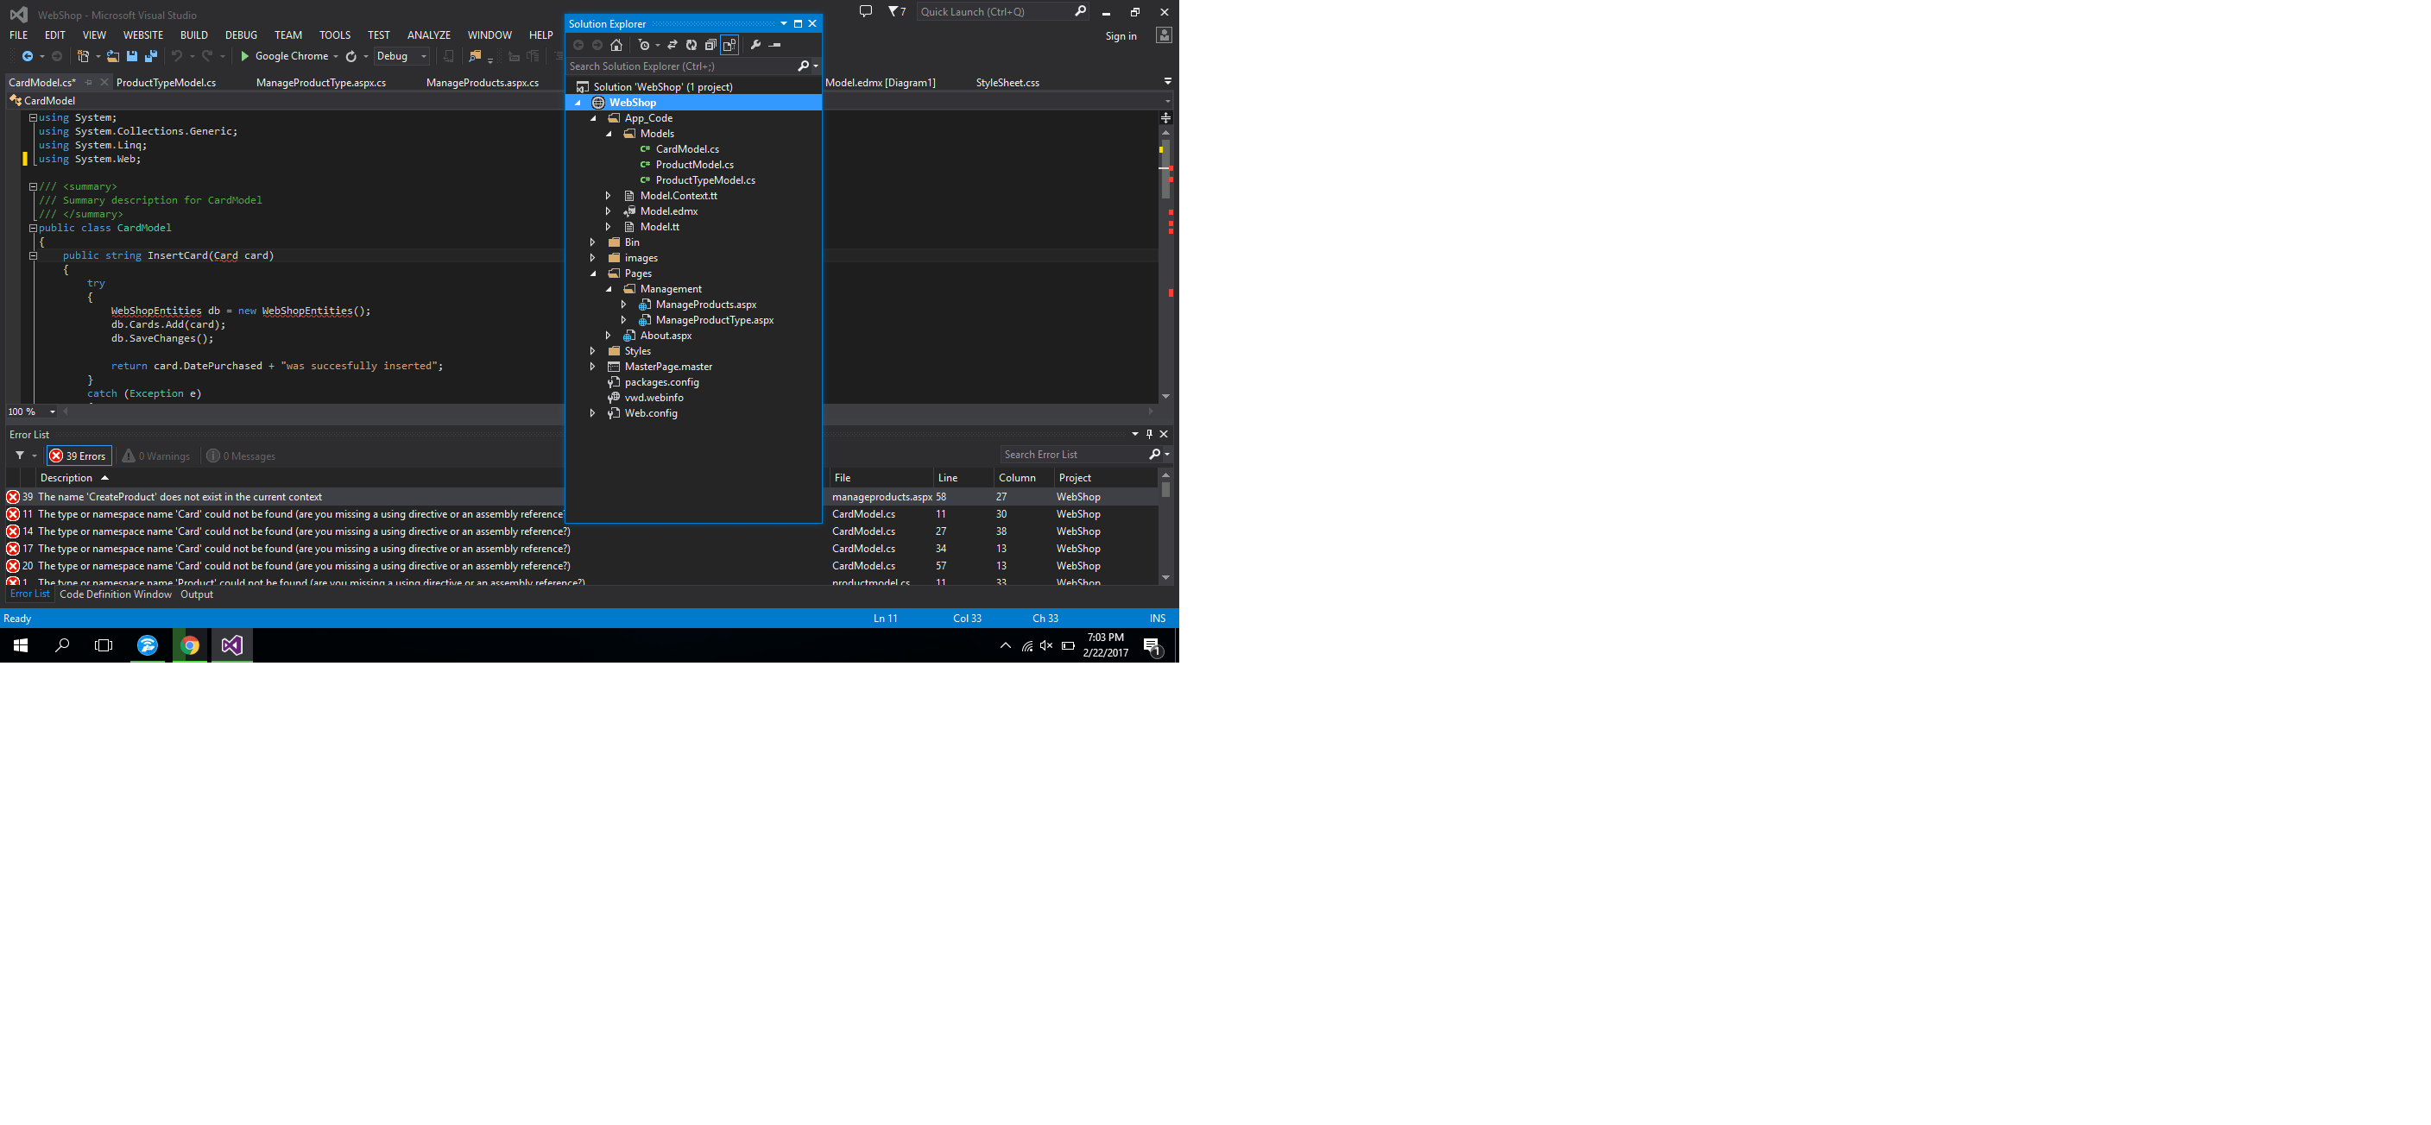The width and height of the screenshot is (2431, 1125).
Task: Collapse the Pages folder in tree
Action: [593, 273]
